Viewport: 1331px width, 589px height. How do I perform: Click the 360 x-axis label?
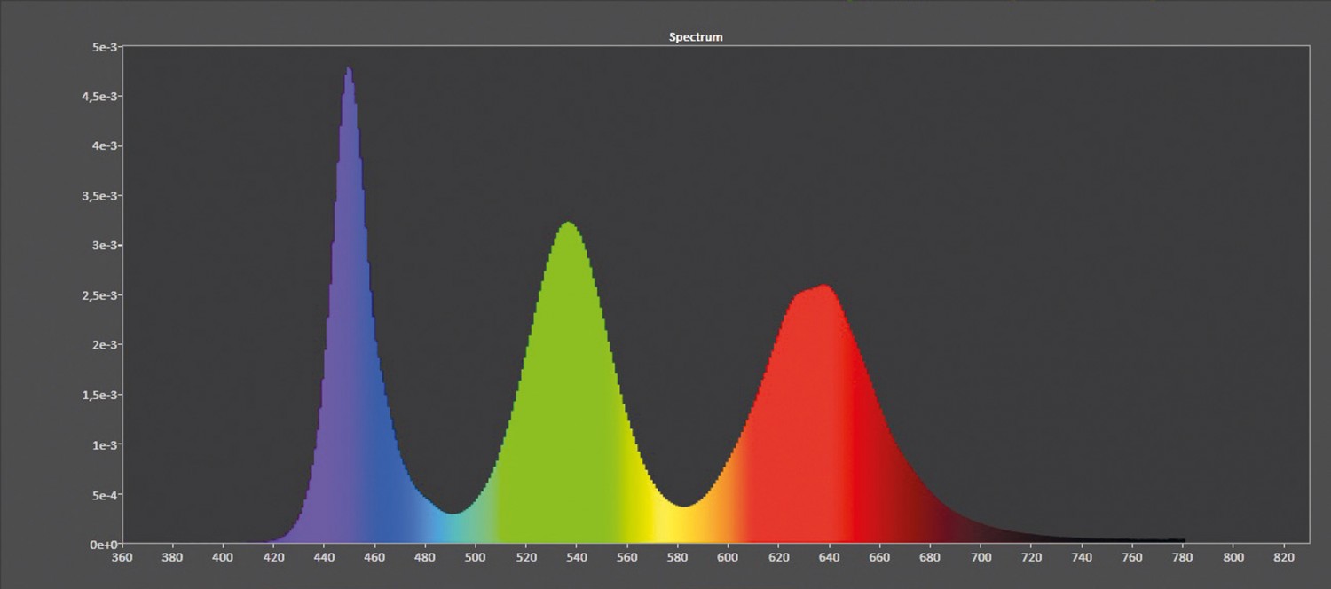pyautogui.click(x=122, y=558)
